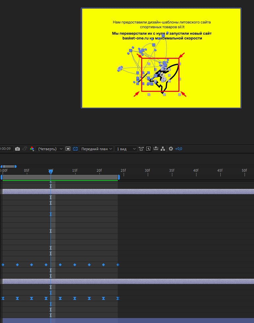Image resolution: width=254 pixels, height=323 pixels.
Task: Click the timeline button icon
Action: (x=156, y=149)
